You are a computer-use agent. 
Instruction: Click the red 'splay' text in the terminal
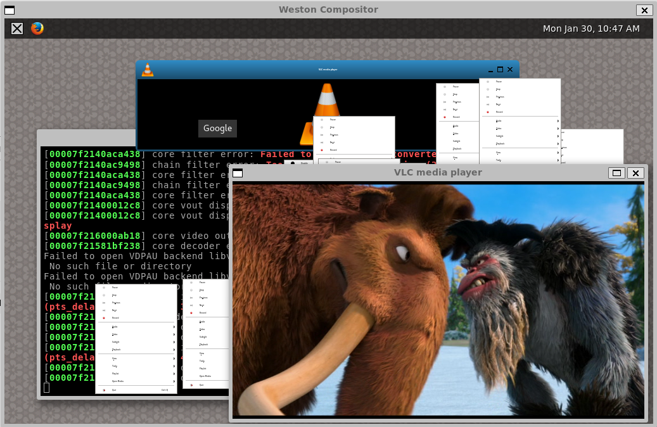(58, 226)
